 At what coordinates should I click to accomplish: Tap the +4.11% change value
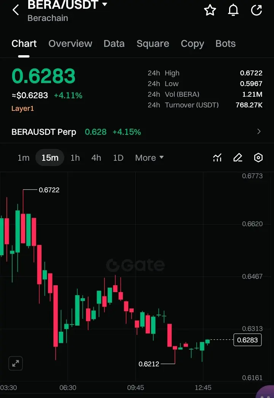pyautogui.click(x=68, y=96)
